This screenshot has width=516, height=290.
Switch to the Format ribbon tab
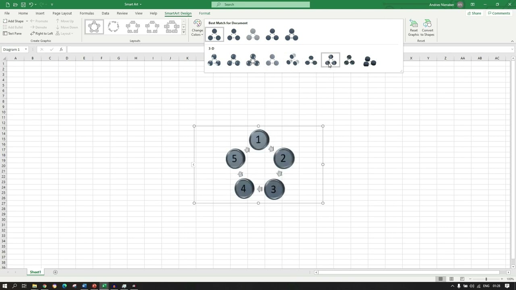point(204,13)
